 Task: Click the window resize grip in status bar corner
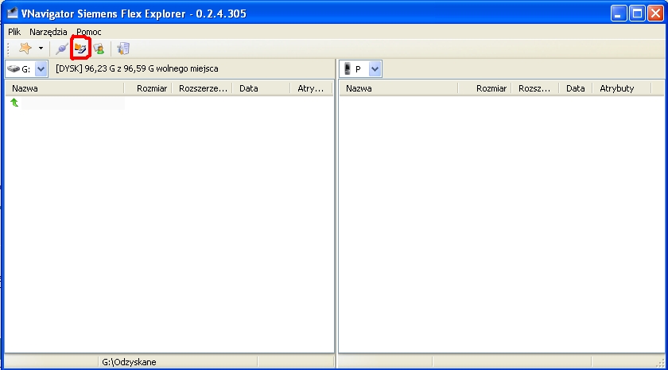coord(659,364)
